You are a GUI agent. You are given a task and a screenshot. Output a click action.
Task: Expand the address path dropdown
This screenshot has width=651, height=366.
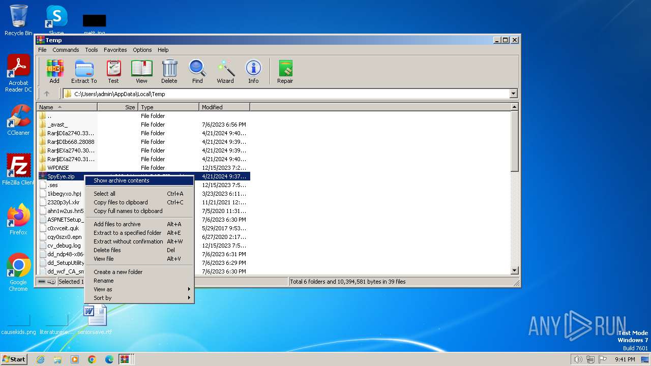(513, 94)
